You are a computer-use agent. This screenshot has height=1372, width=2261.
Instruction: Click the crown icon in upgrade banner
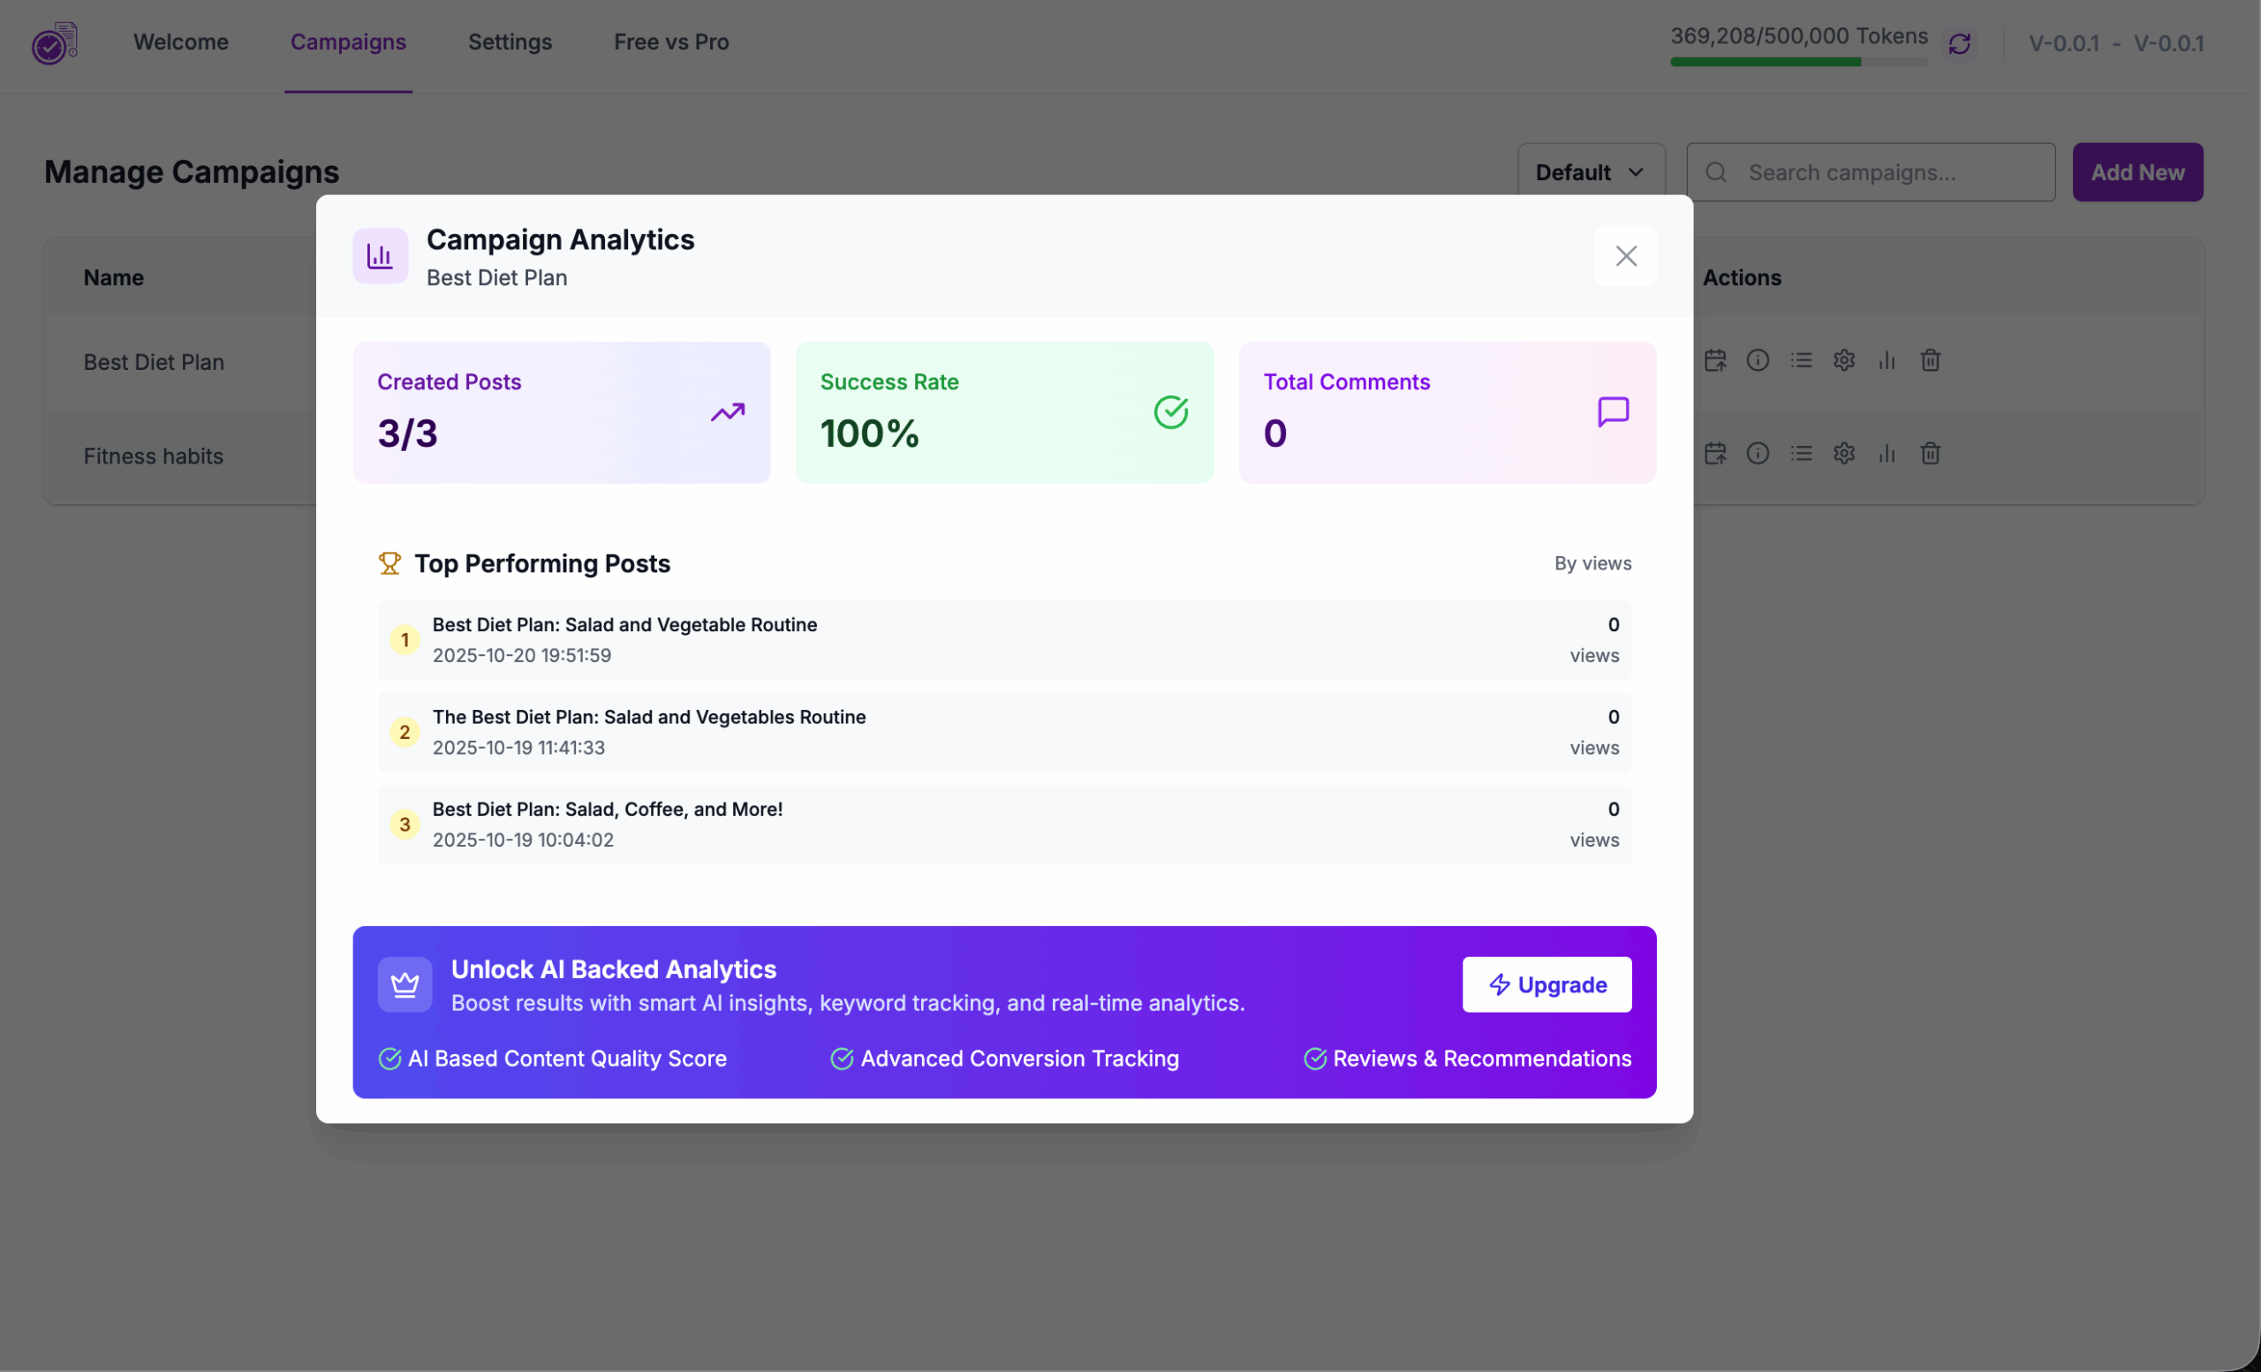point(405,985)
